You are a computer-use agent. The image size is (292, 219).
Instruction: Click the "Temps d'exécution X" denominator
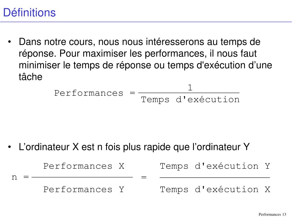215,189
